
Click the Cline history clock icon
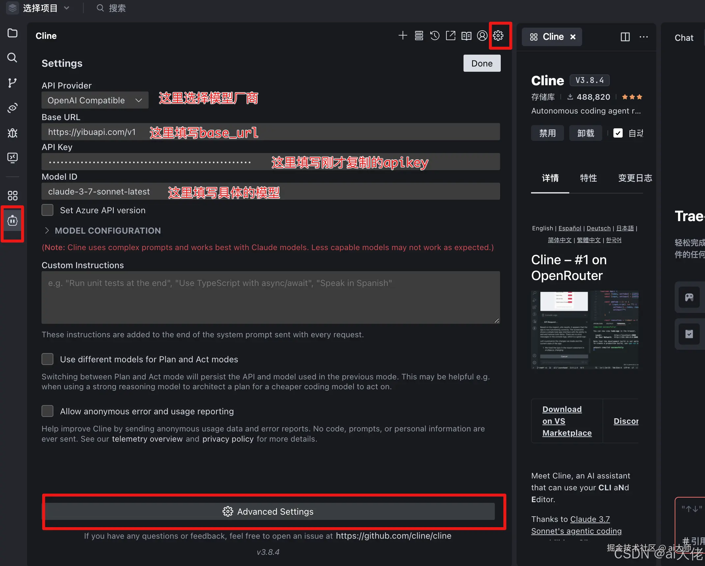click(435, 36)
